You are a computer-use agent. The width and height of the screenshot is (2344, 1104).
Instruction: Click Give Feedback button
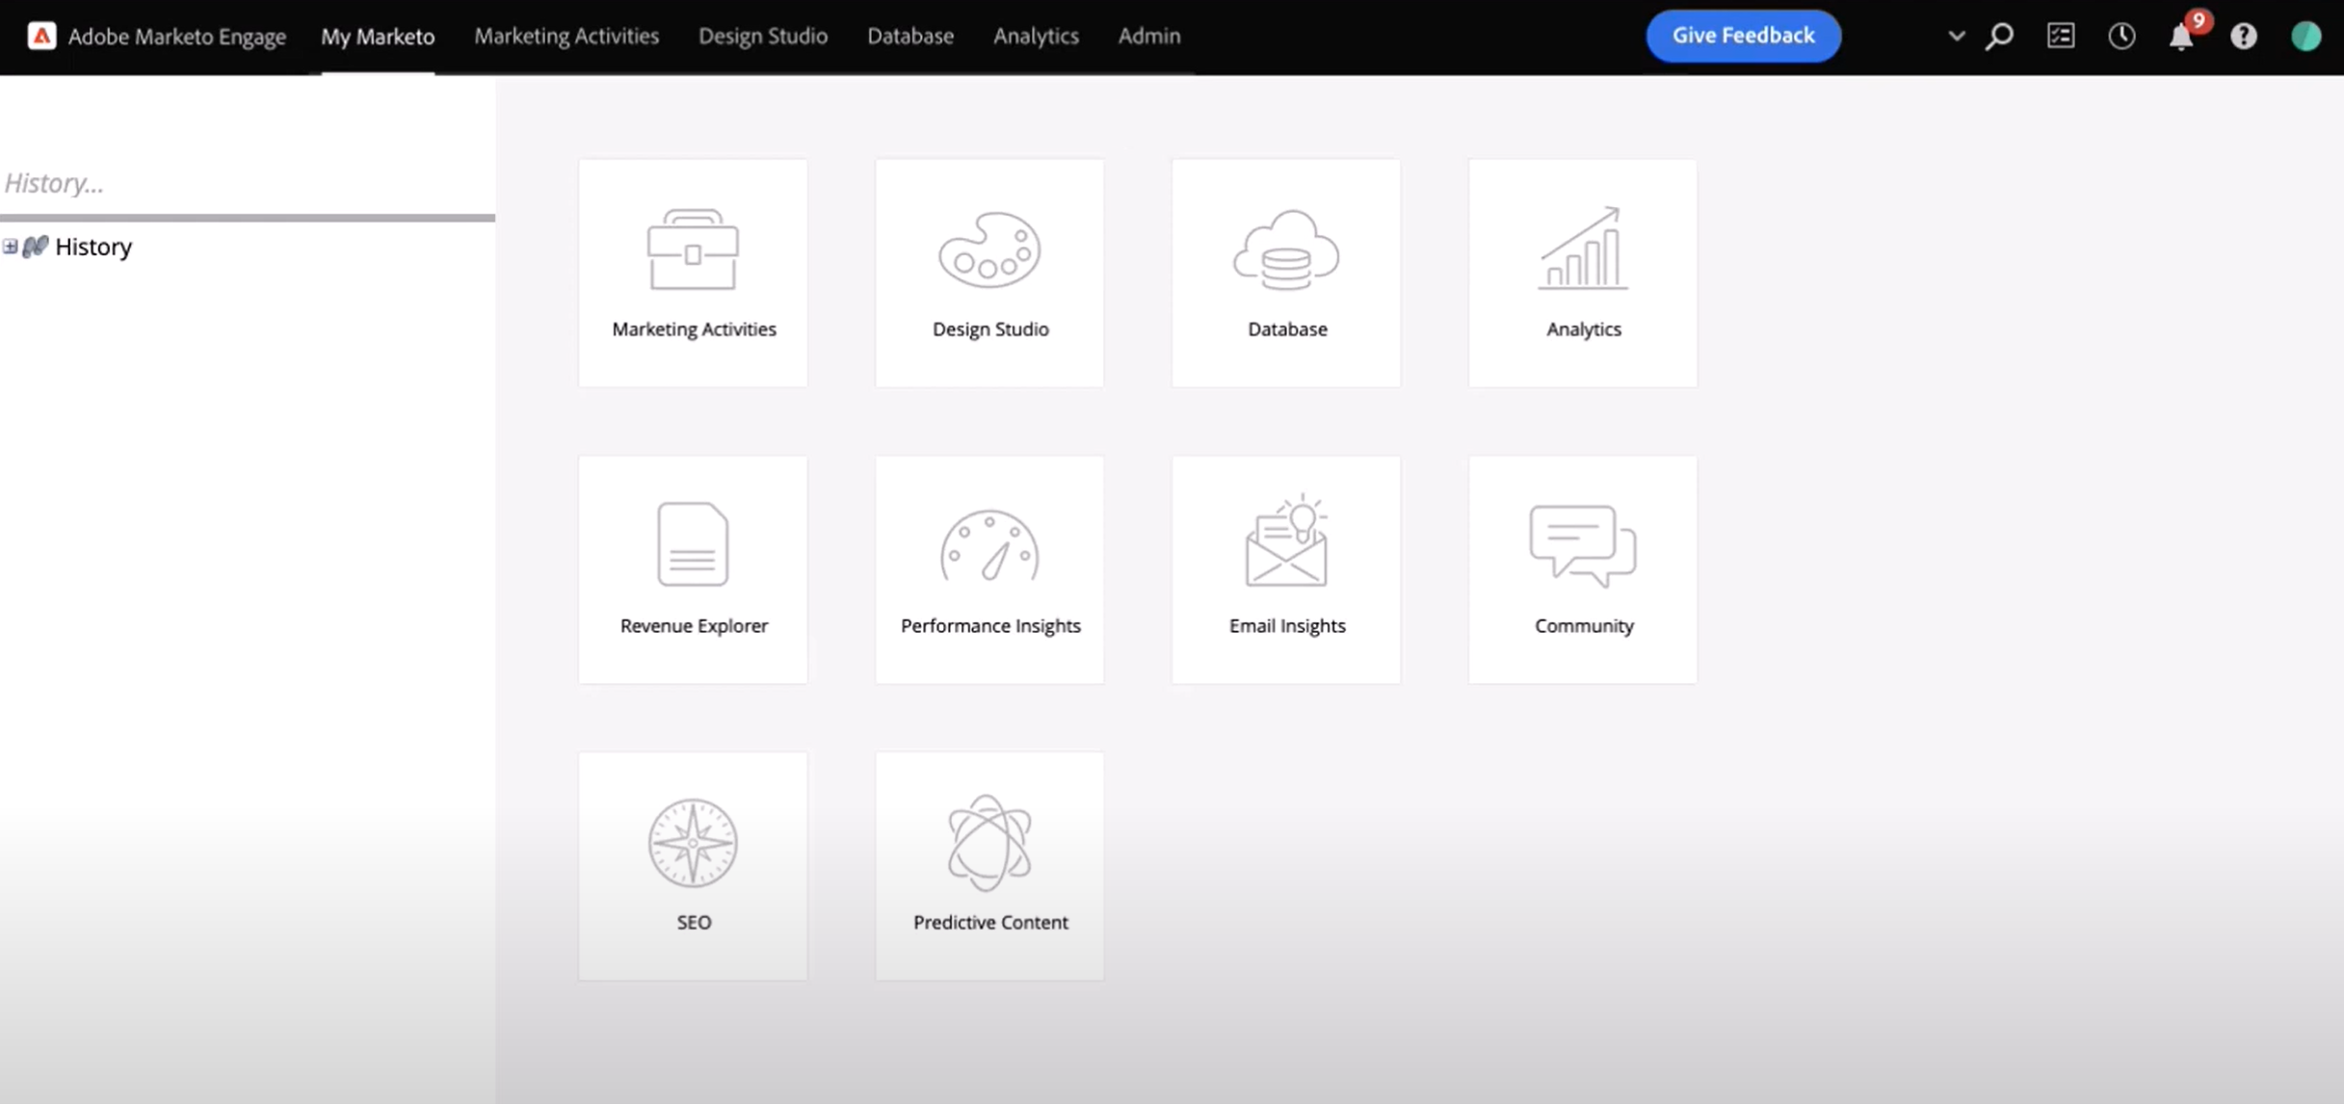[x=1745, y=35]
